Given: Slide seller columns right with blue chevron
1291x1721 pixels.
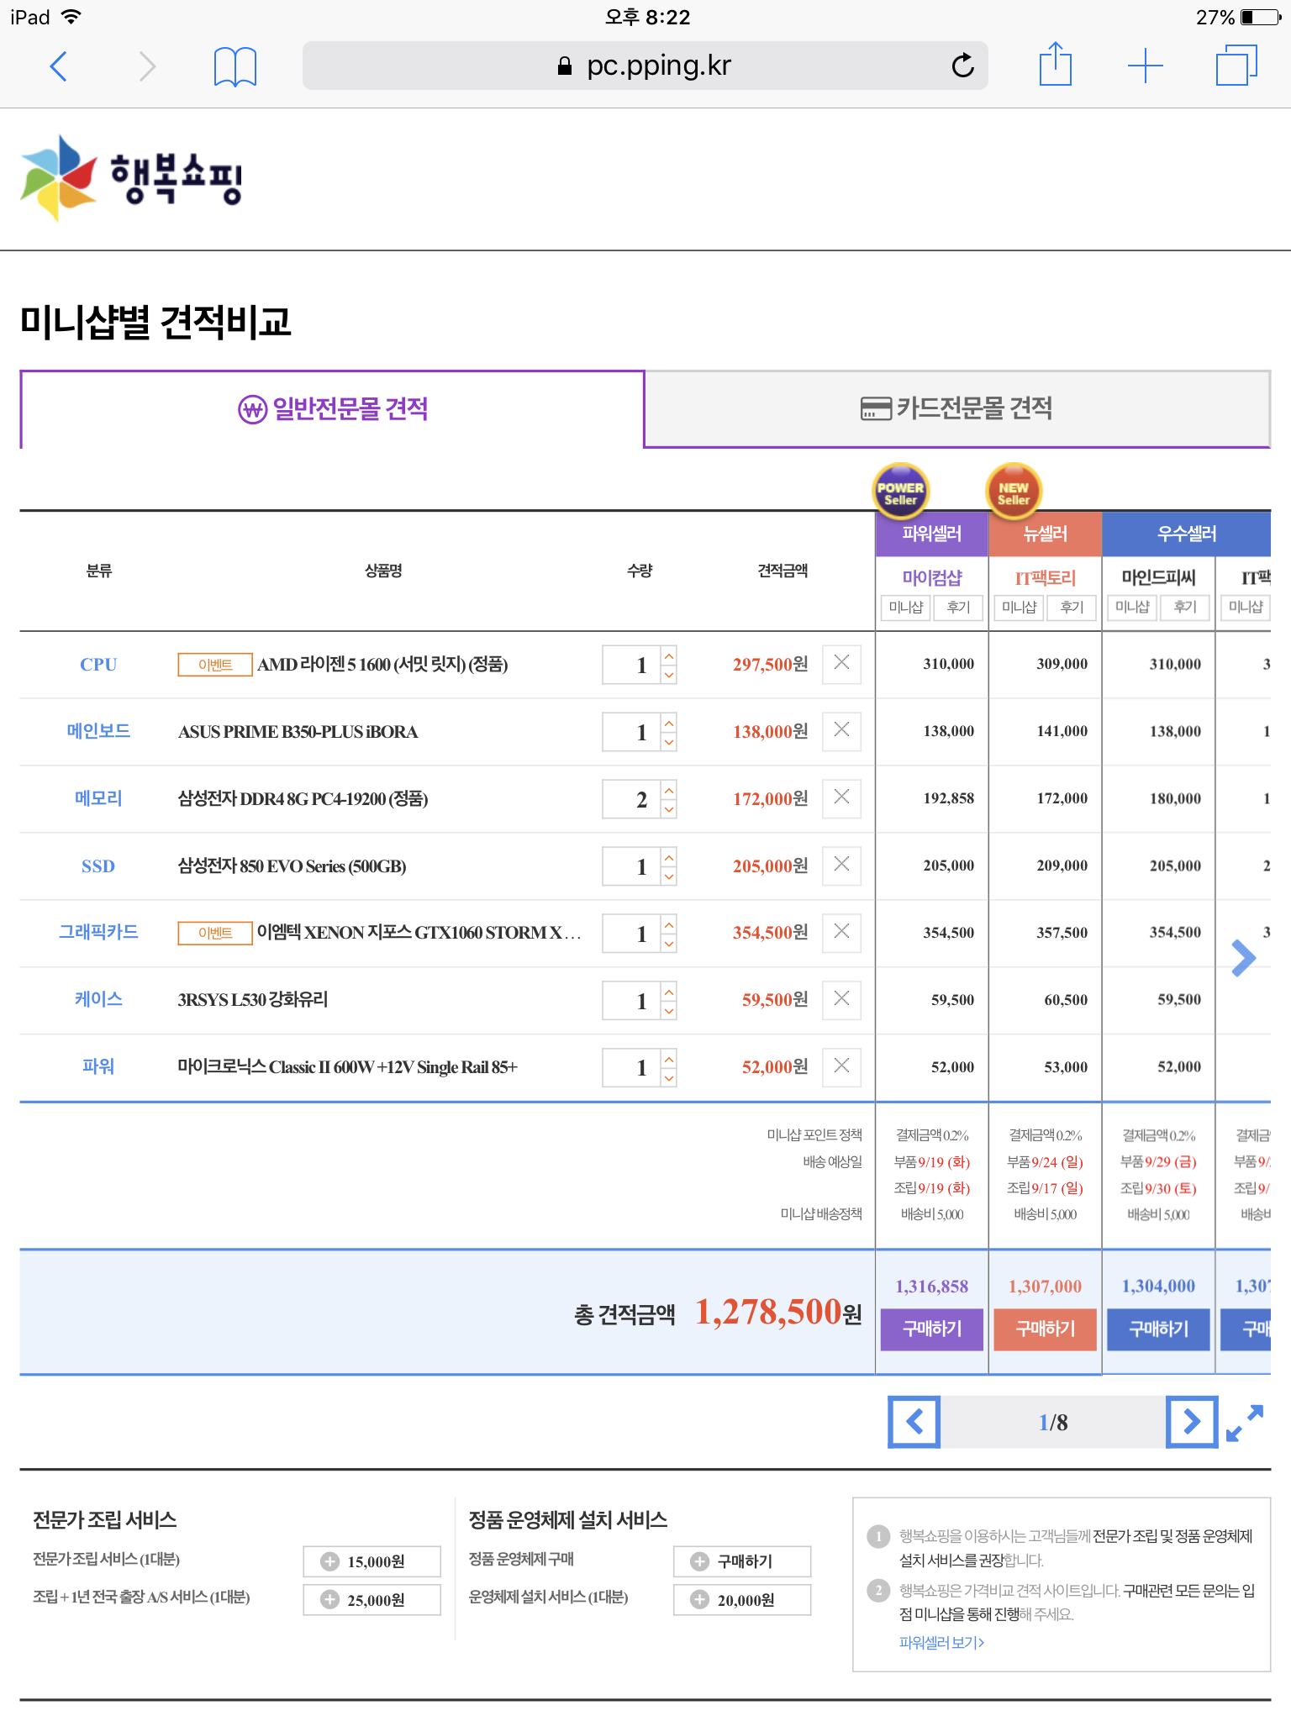Looking at the screenshot, I should (1243, 958).
